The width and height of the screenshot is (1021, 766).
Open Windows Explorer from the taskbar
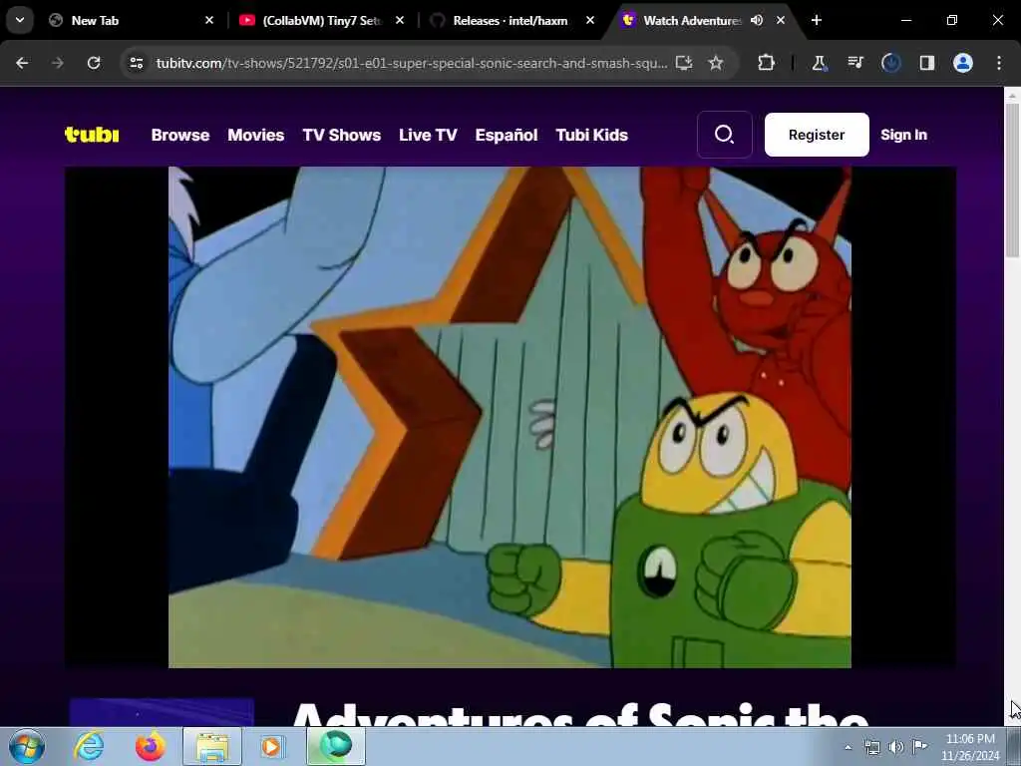click(212, 746)
